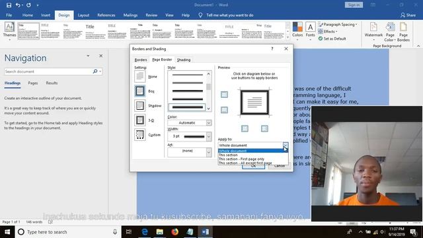The image size is (423, 238).
Task: Open the Colors palette icon
Action: [297, 27]
